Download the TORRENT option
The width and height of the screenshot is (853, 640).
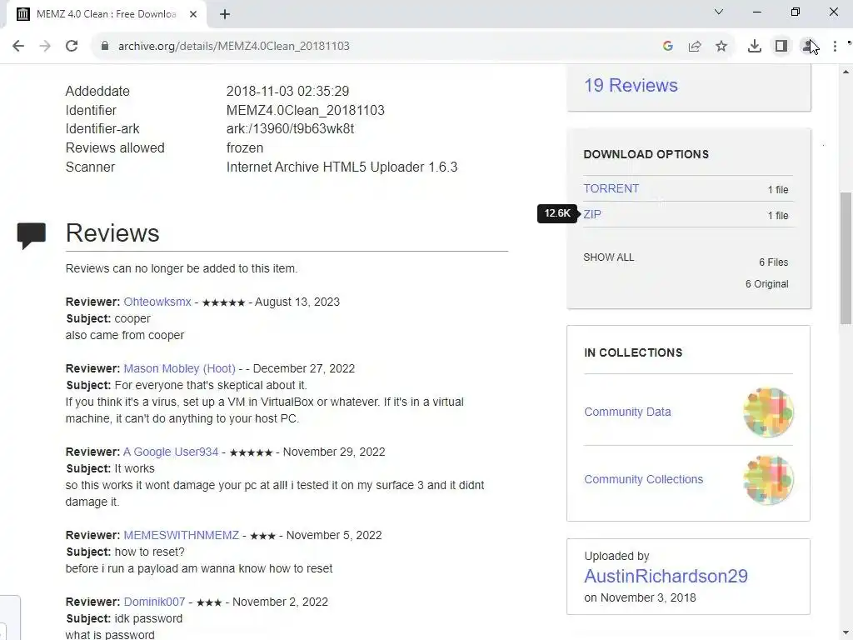tap(611, 188)
